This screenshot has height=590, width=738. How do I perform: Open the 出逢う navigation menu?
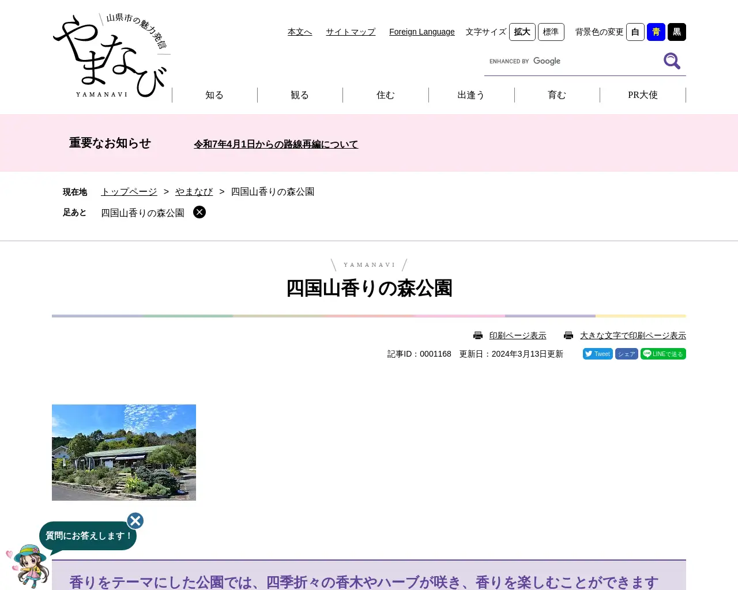(471, 94)
